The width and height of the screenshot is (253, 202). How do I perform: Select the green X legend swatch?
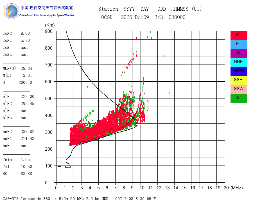tap(239, 98)
